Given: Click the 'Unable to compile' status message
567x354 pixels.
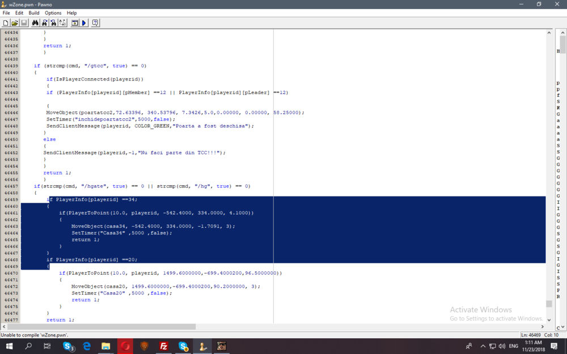Looking at the screenshot, I should [35, 335].
